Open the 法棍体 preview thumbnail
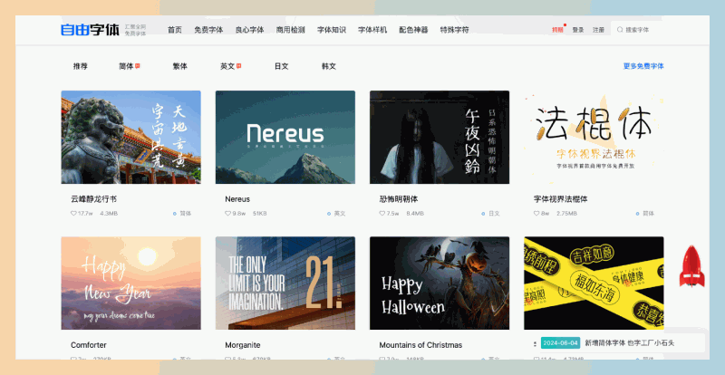Viewport: 725px width, 375px height. tap(594, 138)
